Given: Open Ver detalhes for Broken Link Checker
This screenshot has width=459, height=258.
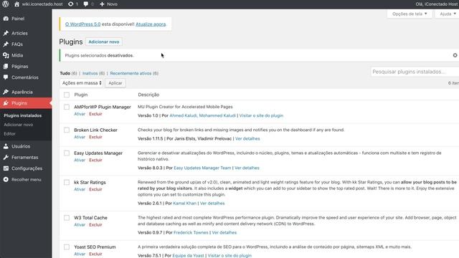Looking at the screenshot, I should pyautogui.click(x=247, y=138).
